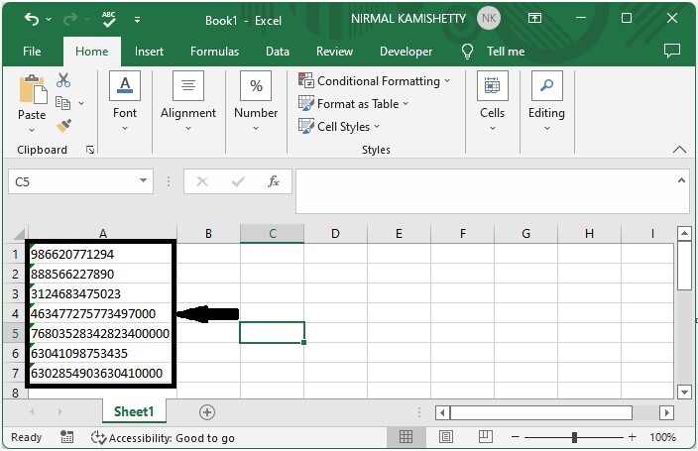Open the Insert ribbon tab
The image size is (698, 451).
coord(149,52)
